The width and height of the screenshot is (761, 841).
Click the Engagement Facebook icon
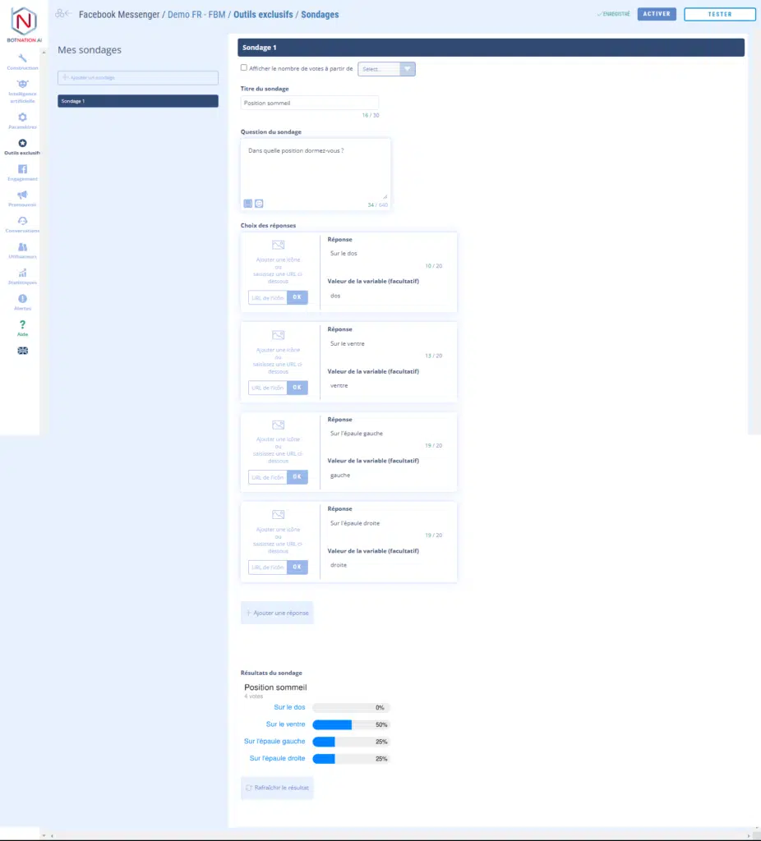pos(22,169)
